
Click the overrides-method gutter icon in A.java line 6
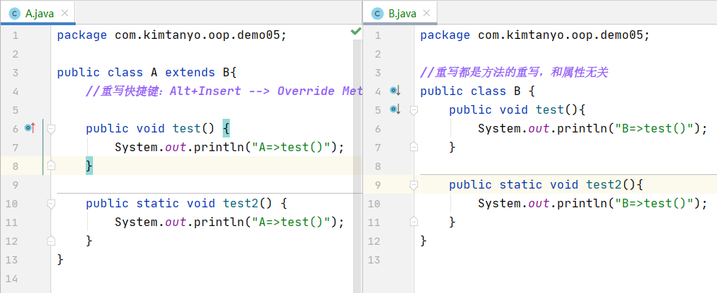pyautogui.click(x=31, y=128)
